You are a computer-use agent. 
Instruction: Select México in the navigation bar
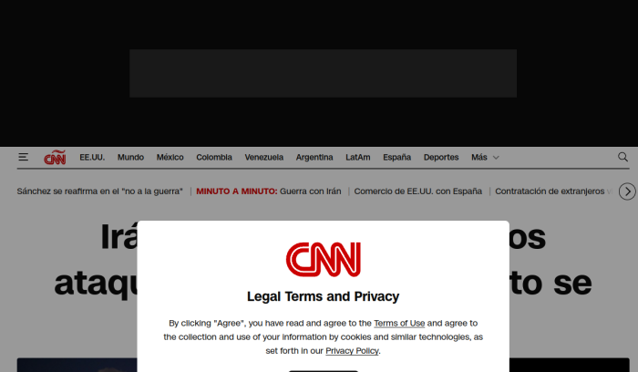[x=170, y=157]
